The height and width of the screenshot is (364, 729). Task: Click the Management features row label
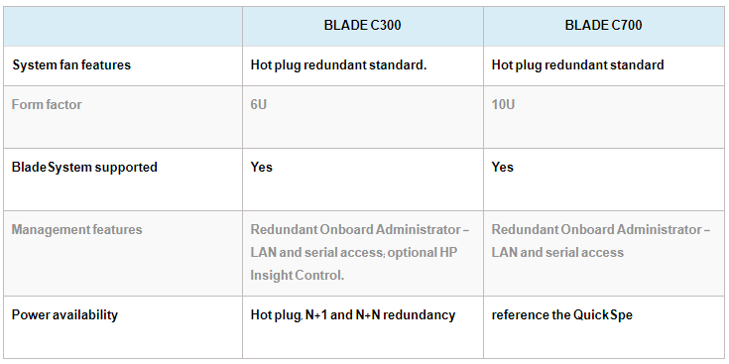[x=76, y=230]
